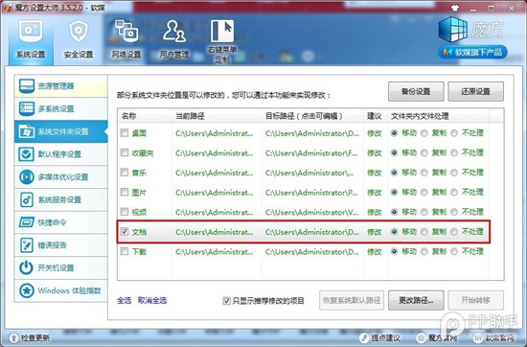The height and width of the screenshot is (347, 527).
Task: Select 移动 radio for 下载 row
Action: tap(394, 251)
